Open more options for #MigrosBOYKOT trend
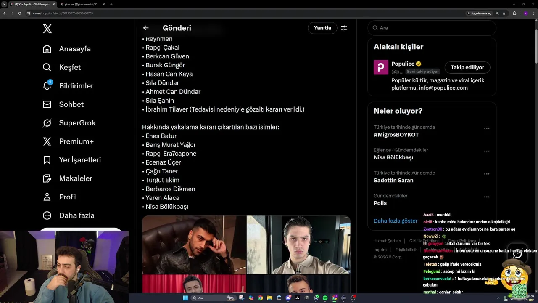 tap(487, 128)
